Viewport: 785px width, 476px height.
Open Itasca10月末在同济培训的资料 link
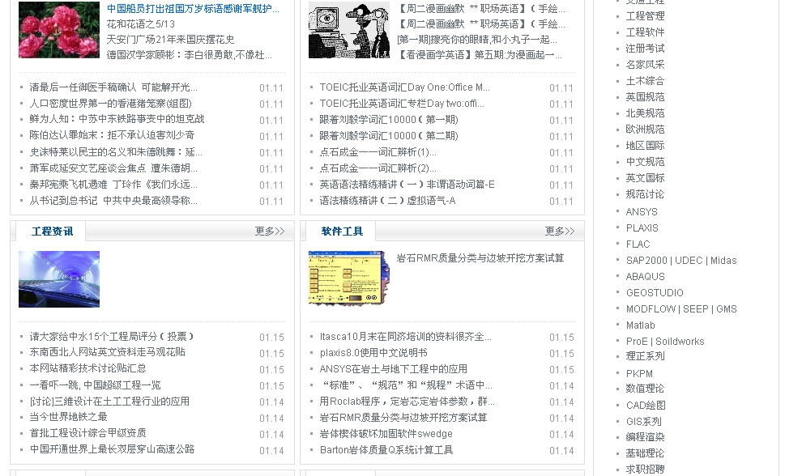pos(406,337)
